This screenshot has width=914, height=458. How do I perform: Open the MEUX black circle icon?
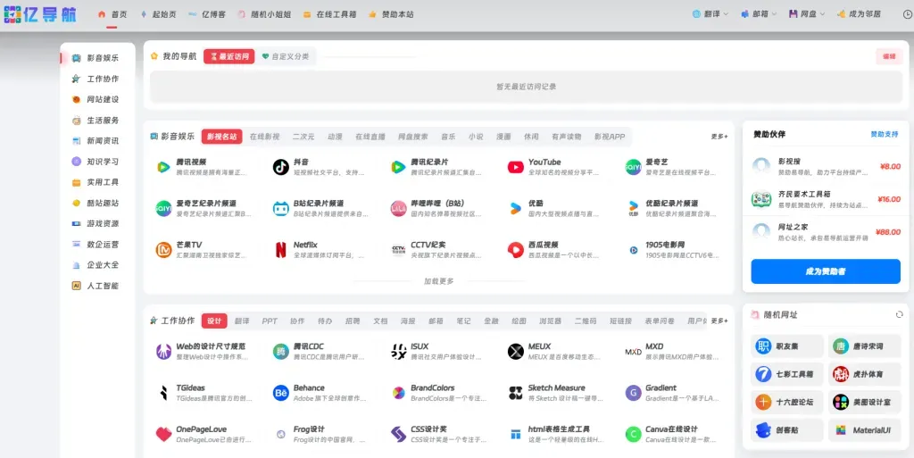(515, 352)
